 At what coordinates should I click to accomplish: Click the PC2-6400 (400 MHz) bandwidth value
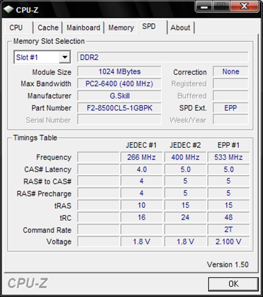[120, 84]
